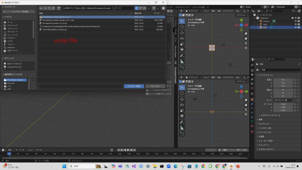Select the Move tool in top viewport
Image resolution: width=302 pixels, height=170 pixels.
[182, 32]
